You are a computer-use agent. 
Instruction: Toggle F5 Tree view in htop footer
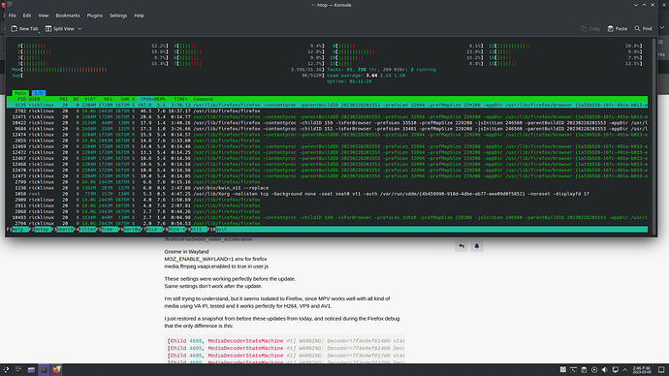pyautogui.click(x=108, y=230)
